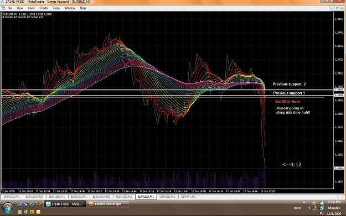Open the Tools menu
346x216 pixels.
tap(56, 8)
